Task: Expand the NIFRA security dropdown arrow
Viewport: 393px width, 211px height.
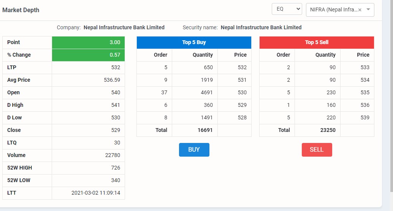Action: click(x=368, y=10)
